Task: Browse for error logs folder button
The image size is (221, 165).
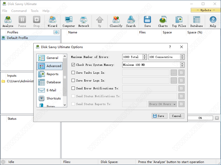Action: click(174, 81)
